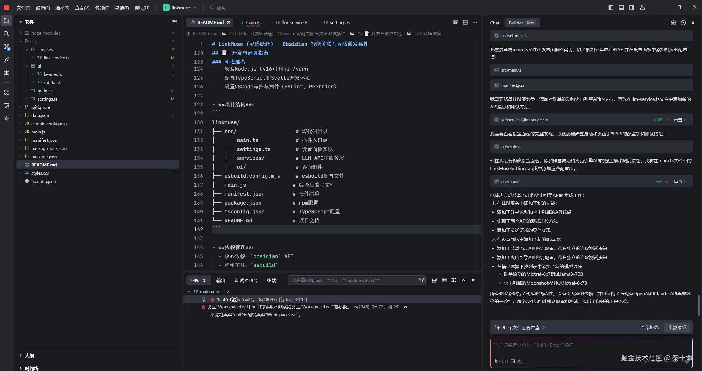Open the debug bug icon in activity bar
The image size is (702, 371).
click(x=6, y=72)
